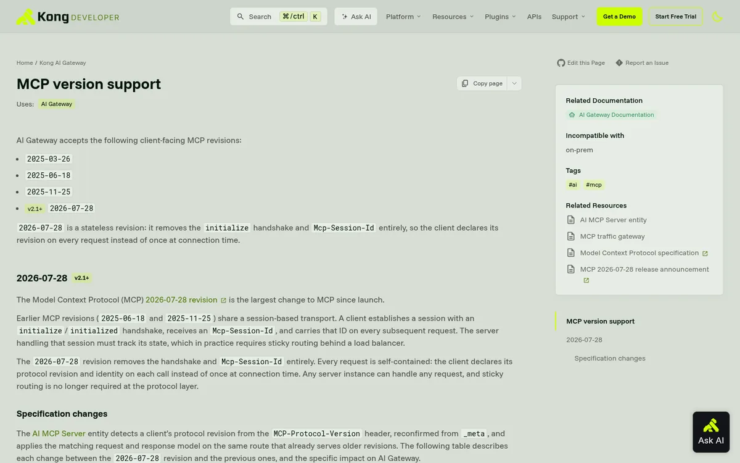Click the GitHub icon beside Edit this Page
The height and width of the screenshot is (463, 740).
[x=561, y=63]
